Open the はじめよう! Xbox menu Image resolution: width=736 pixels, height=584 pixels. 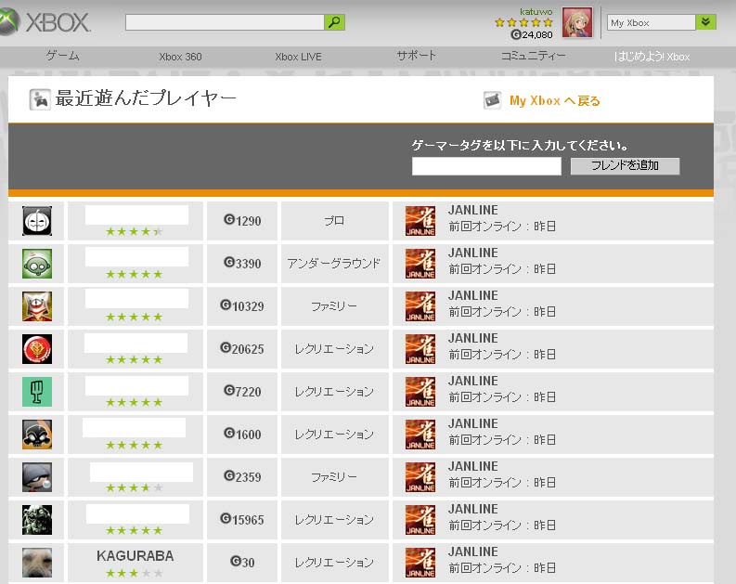click(x=652, y=57)
